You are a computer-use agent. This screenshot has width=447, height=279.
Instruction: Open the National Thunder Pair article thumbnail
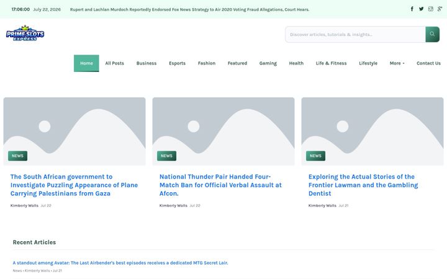pos(223,131)
